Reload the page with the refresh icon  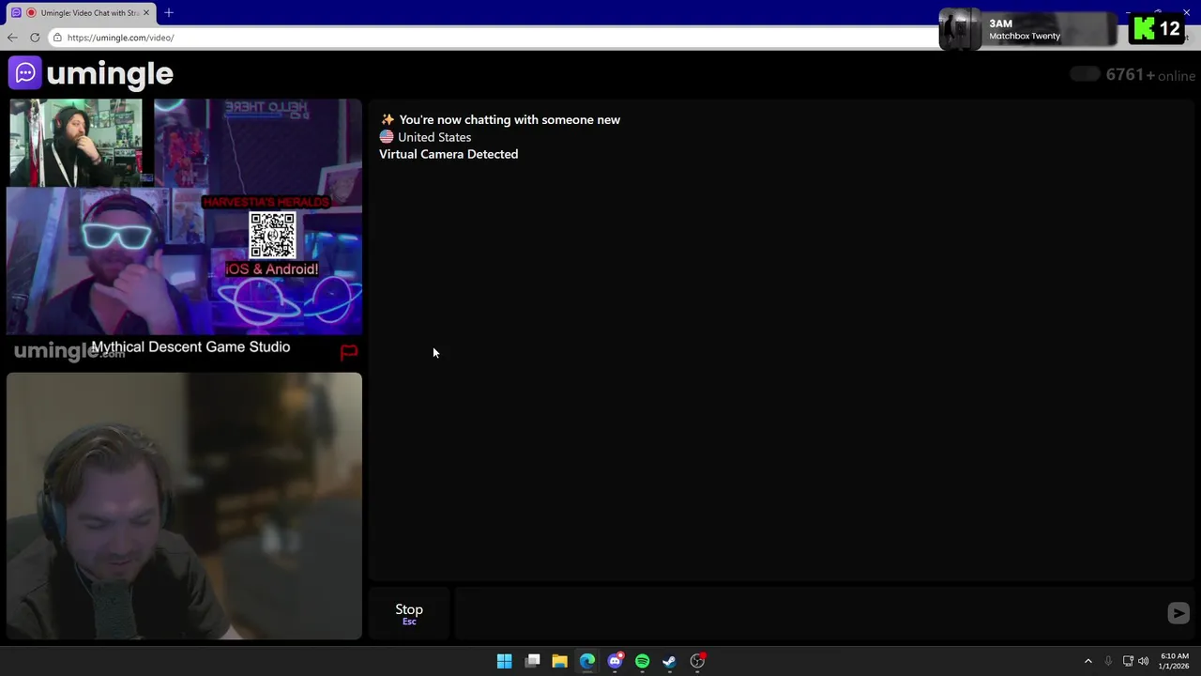[35, 38]
